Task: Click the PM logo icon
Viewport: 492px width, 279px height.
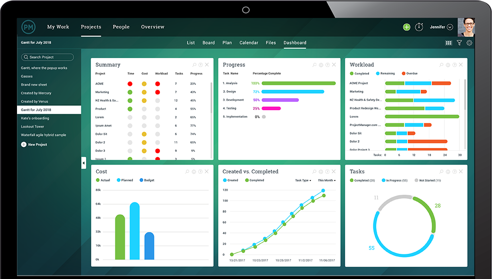Action: (28, 27)
